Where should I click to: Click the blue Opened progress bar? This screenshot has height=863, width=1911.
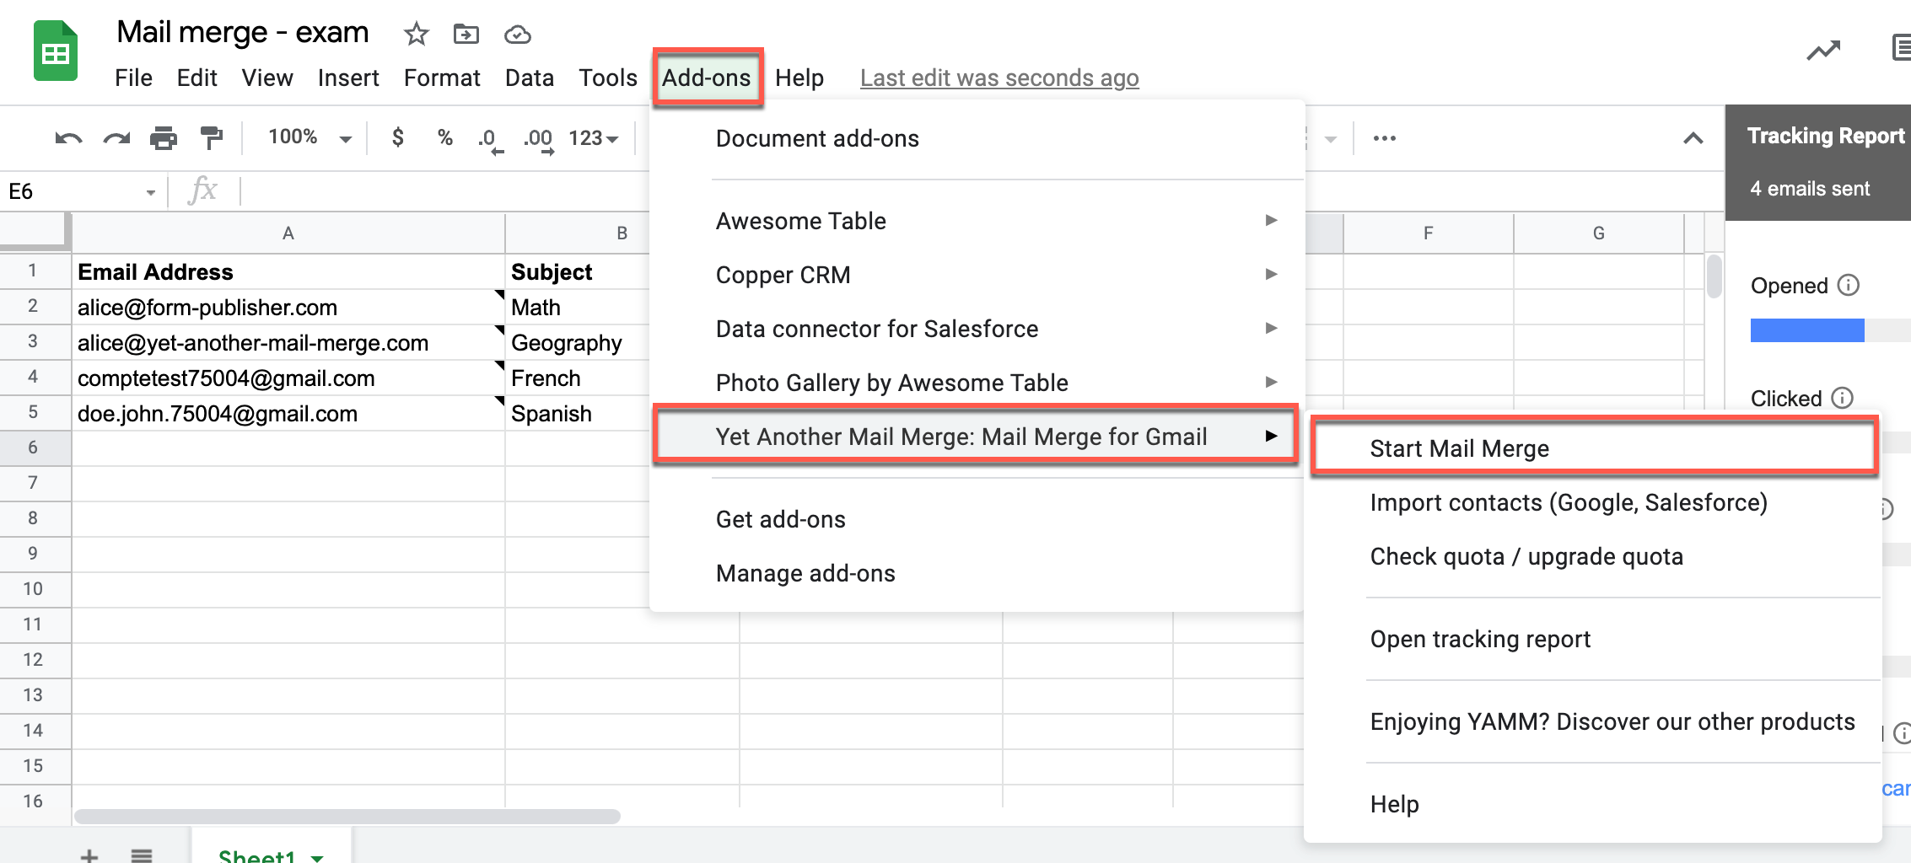click(1806, 330)
